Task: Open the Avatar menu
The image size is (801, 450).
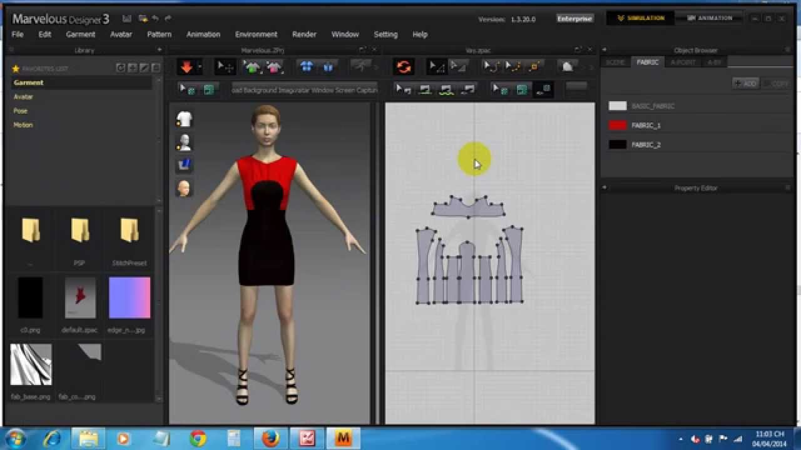Action: point(121,34)
